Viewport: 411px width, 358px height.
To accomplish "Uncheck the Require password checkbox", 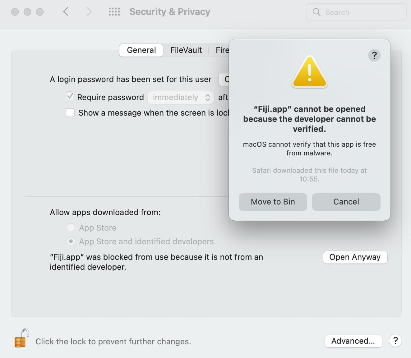I will pyautogui.click(x=70, y=96).
